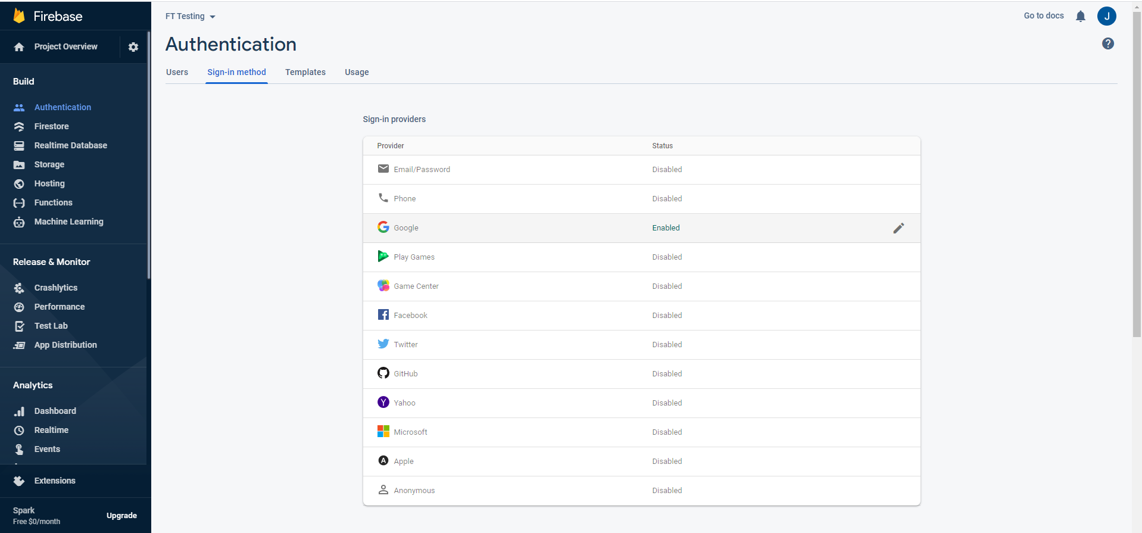Click the Go to docs link
The width and height of the screenshot is (1142, 533).
click(x=1044, y=15)
